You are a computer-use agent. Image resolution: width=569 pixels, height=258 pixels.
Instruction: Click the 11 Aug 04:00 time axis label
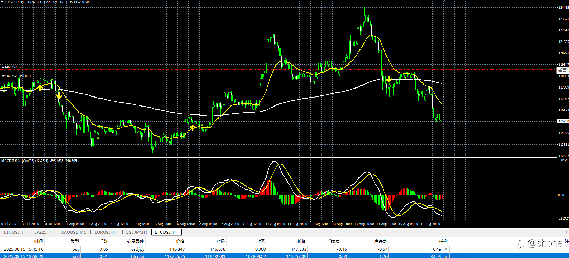(x=275, y=224)
